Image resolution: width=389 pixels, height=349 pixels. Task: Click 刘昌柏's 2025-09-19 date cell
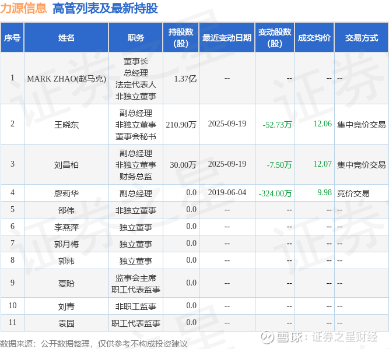(227, 164)
